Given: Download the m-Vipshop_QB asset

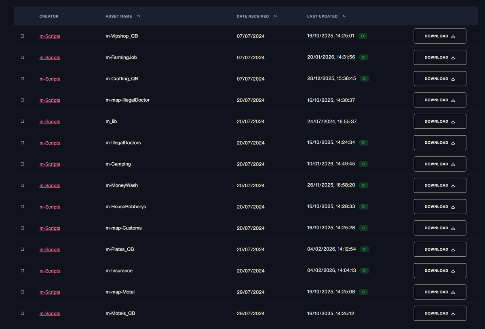Looking at the screenshot, I should (x=440, y=36).
